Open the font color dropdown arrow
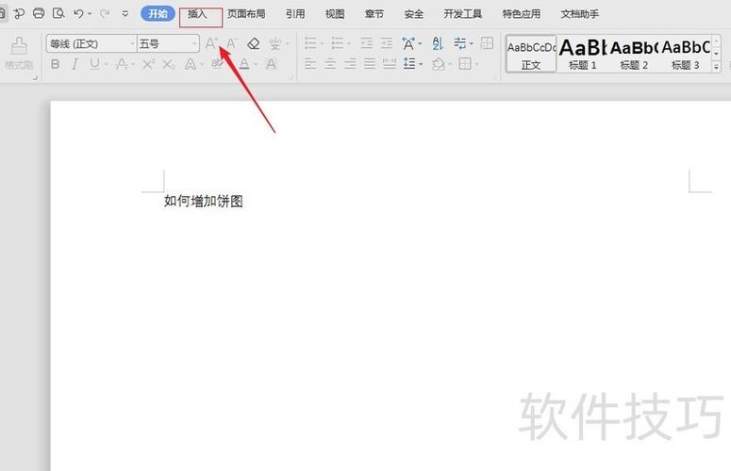Image resolution: width=731 pixels, height=471 pixels. click(x=256, y=64)
